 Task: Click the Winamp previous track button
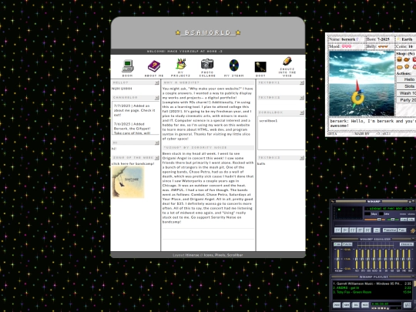click(337, 230)
